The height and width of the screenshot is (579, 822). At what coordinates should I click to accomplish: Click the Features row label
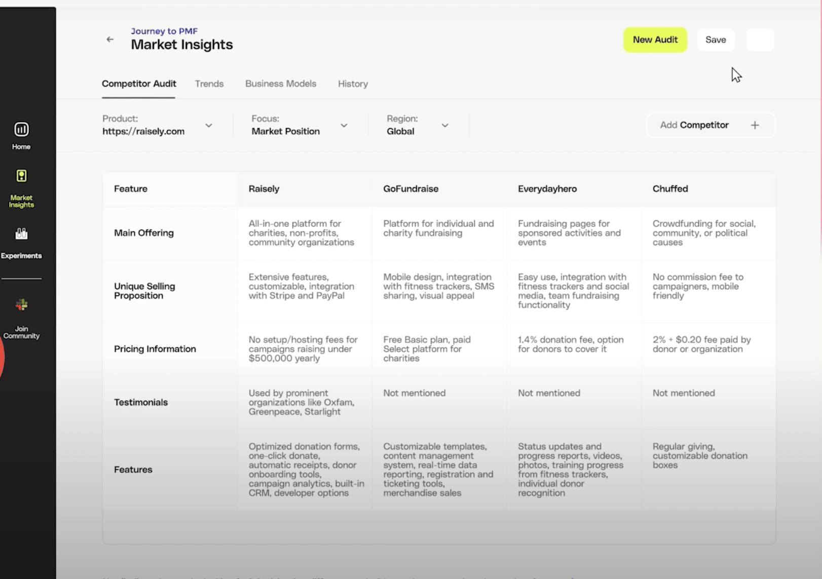(133, 470)
